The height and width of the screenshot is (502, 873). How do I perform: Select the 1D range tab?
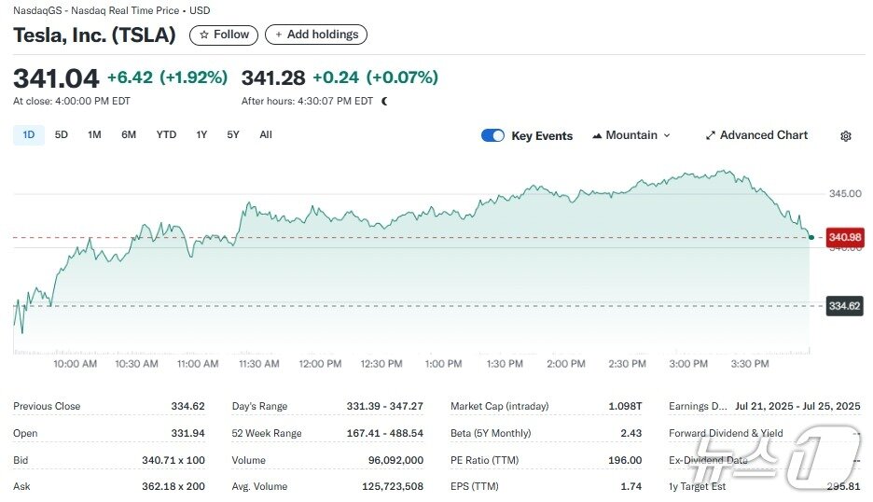[x=28, y=135]
